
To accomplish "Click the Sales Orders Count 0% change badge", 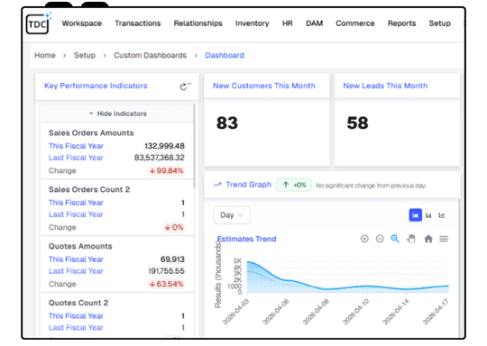I will click(x=174, y=227).
